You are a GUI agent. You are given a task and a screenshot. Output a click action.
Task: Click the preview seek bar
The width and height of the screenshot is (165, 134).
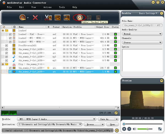[142, 124]
